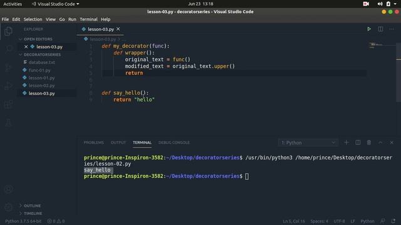Open the volume icon in system tray
Viewport: 401px width, 225px height.
[x=380, y=4]
